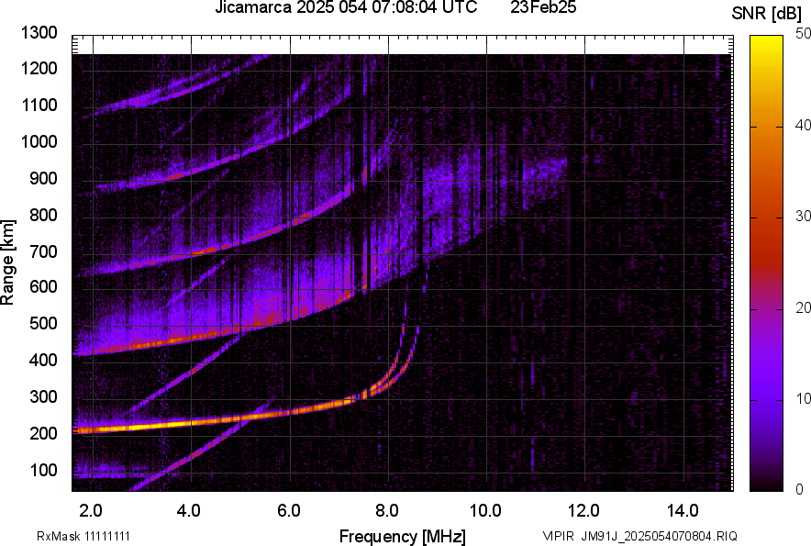Image resolution: width=811 pixels, height=546 pixels.
Task: Click the 600 range tick label
Action: [x=43, y=287]
